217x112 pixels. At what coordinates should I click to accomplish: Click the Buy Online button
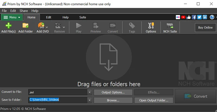(x=205, y=27)
